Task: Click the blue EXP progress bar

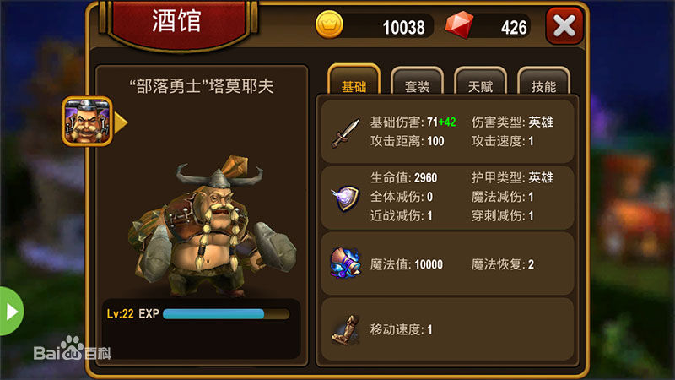Action: click(226, 313)
